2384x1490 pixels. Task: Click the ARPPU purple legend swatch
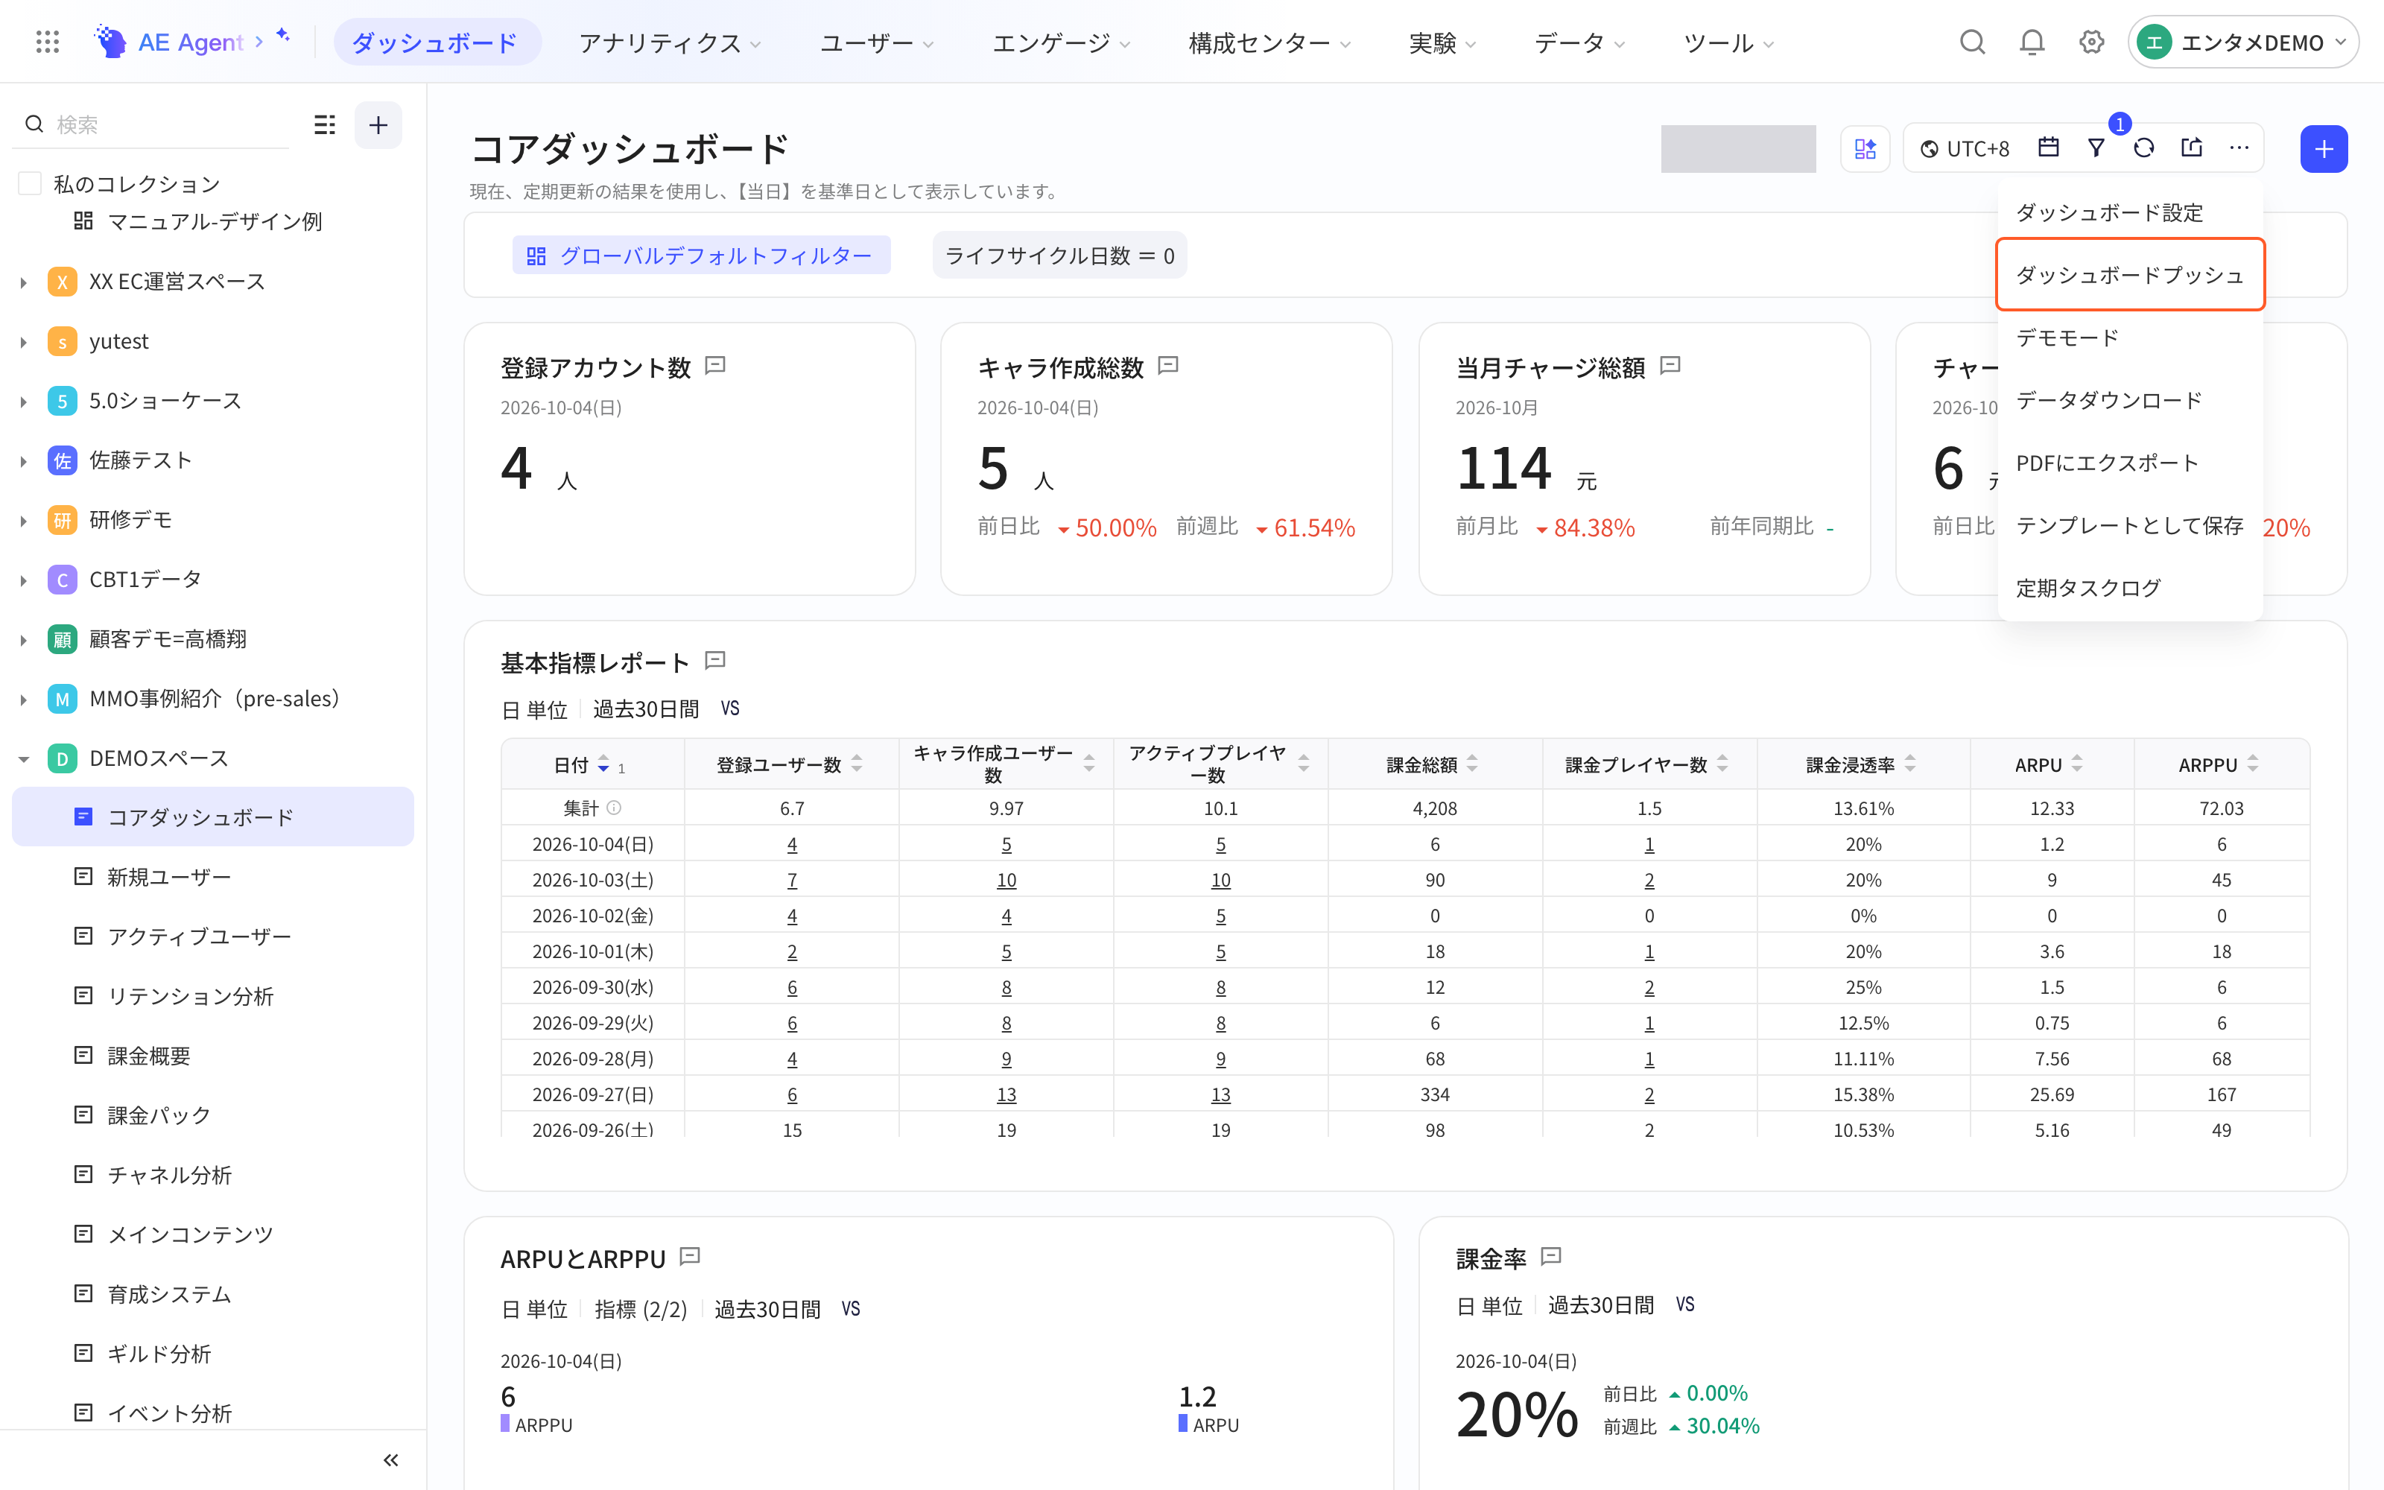(504, 1424)
